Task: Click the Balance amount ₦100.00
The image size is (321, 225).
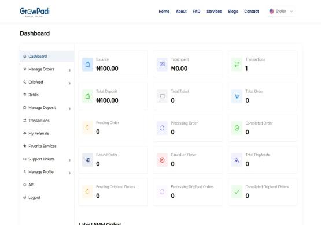Action: point(107,69)
